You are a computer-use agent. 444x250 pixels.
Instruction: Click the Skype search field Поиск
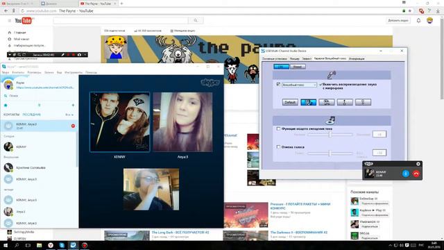pyautogui.click(x=39, y=96)
